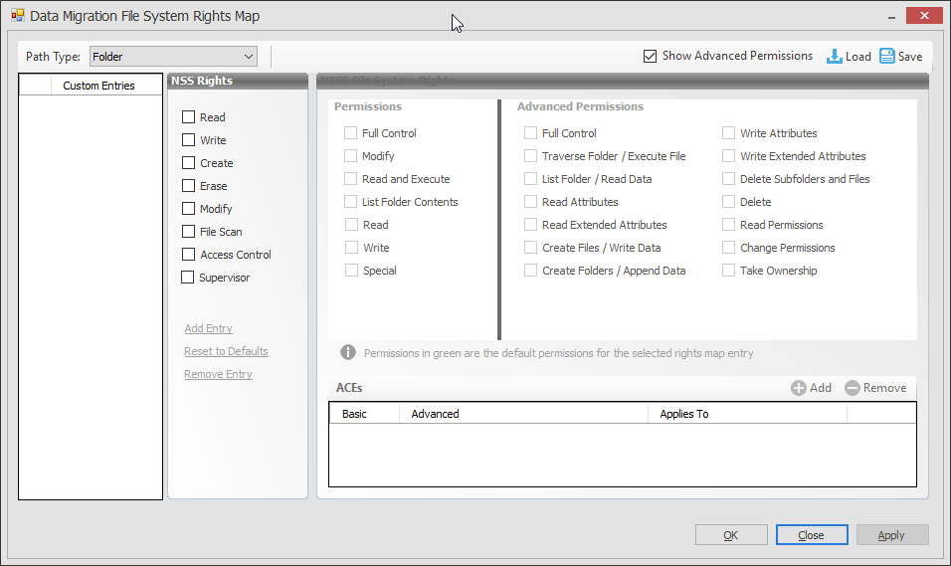This screenshot has height=566, width=951.
Task: Click the Add Entry link
Action: pyautogui.click(x=208, y=328)
